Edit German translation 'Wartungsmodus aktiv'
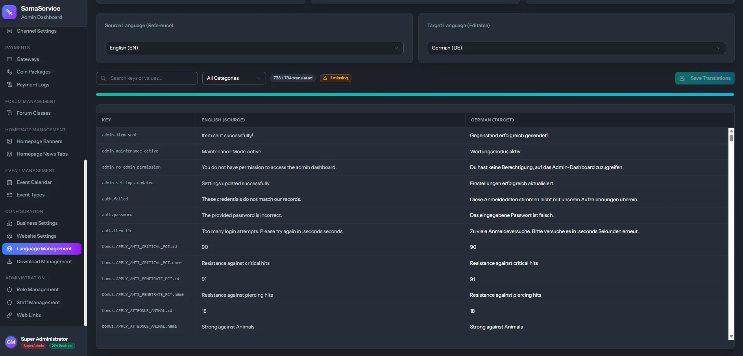This screenshot has height=356, width=743. 495,152
